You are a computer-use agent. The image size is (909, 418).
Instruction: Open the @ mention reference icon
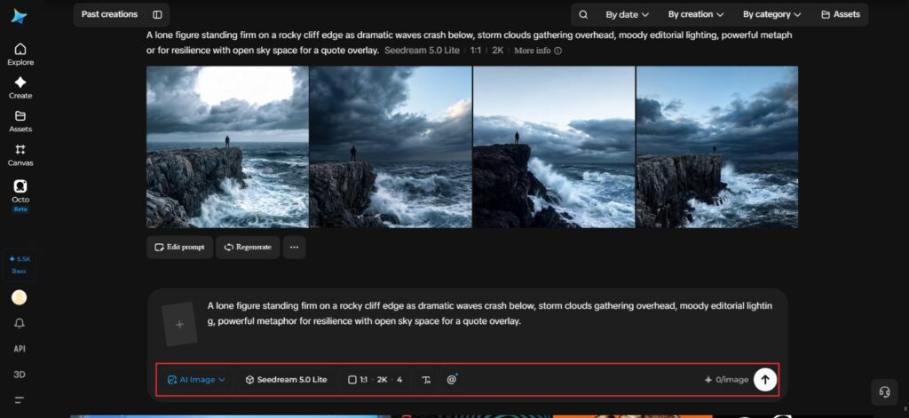point(452,380)
